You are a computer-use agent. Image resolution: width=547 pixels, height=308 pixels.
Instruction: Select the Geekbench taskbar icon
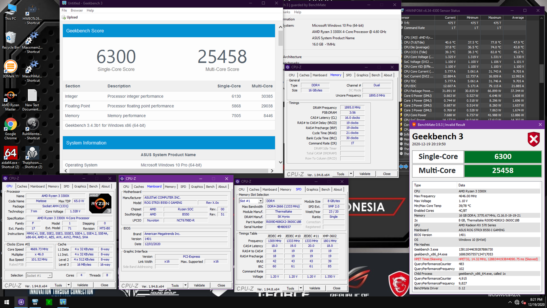[x=63, y=302]
